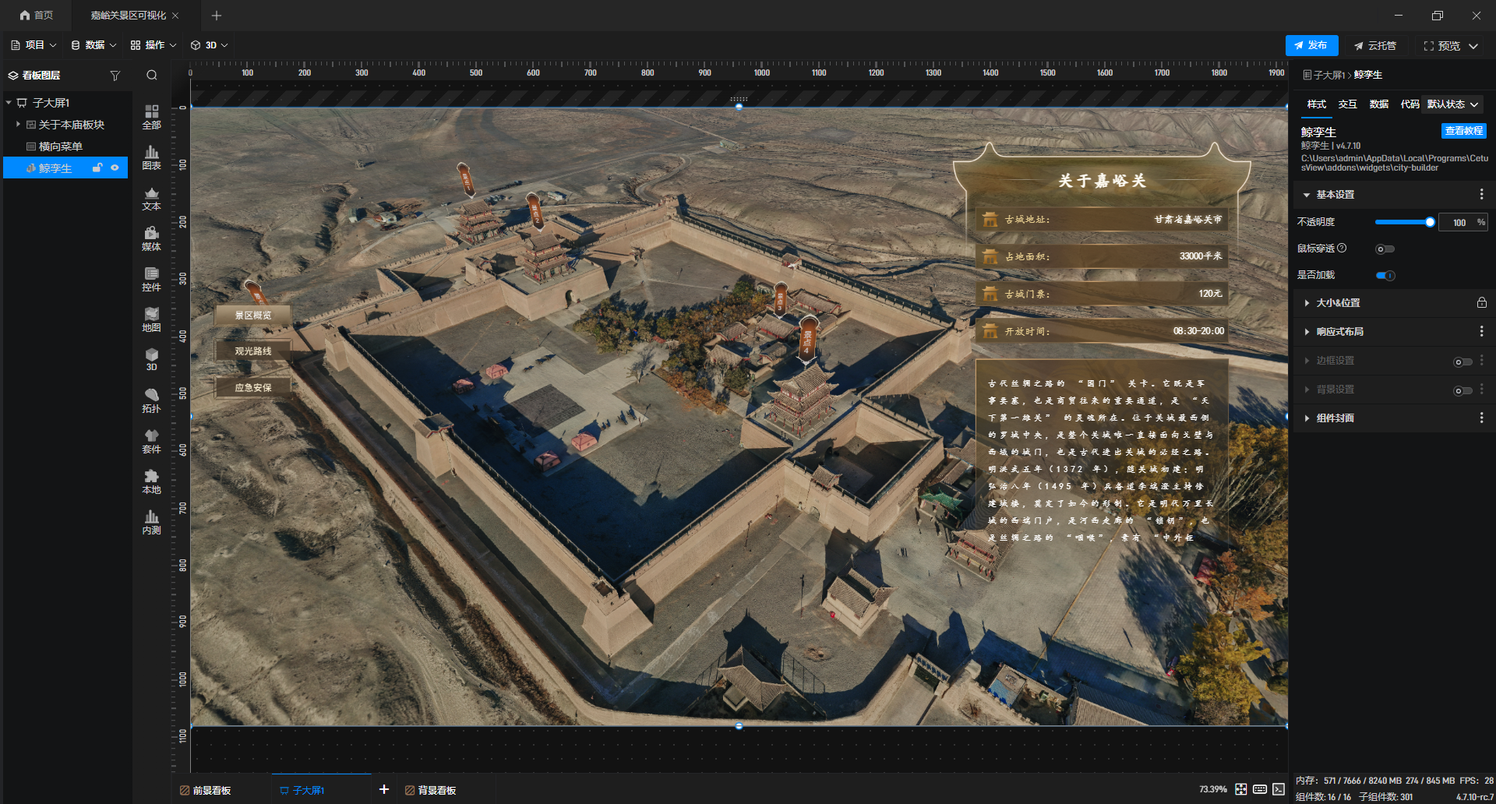This screenshot has height=804, width=1496.
Task: Expand the 关于本庙板块 tree group
Action: point(18,124)
